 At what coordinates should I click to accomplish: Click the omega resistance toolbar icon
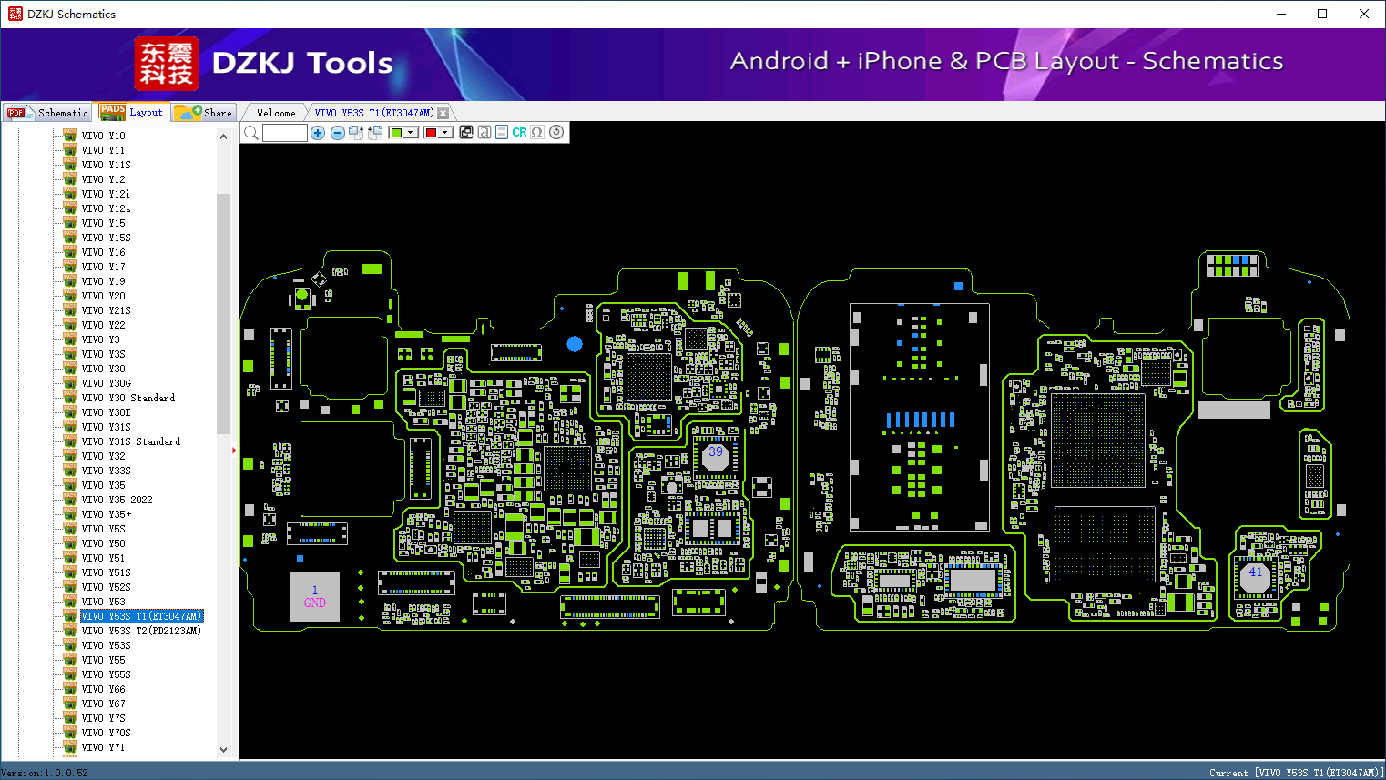pyautogui.click(x=537, y=132)
